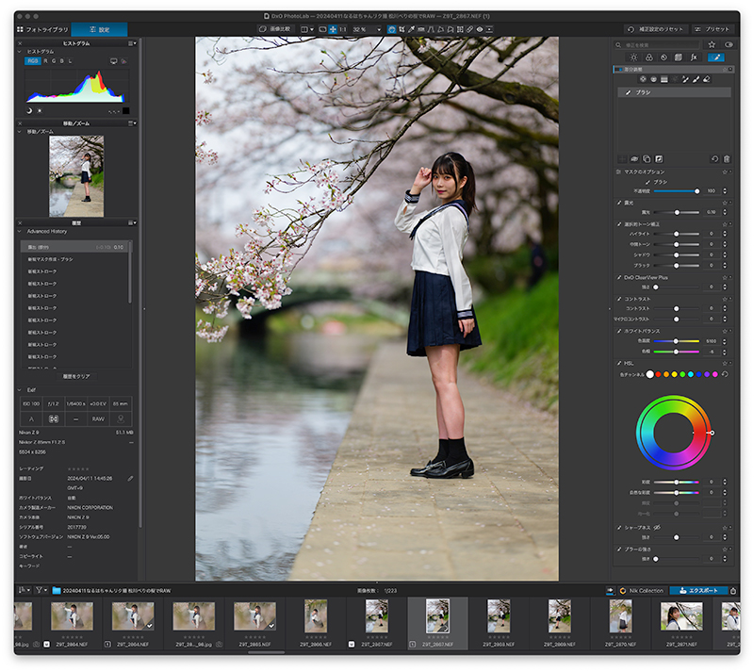This screenshot has width=754, height=672.
Task: Switch to the フォトライブラリ tab
Action: pos(42,30)
